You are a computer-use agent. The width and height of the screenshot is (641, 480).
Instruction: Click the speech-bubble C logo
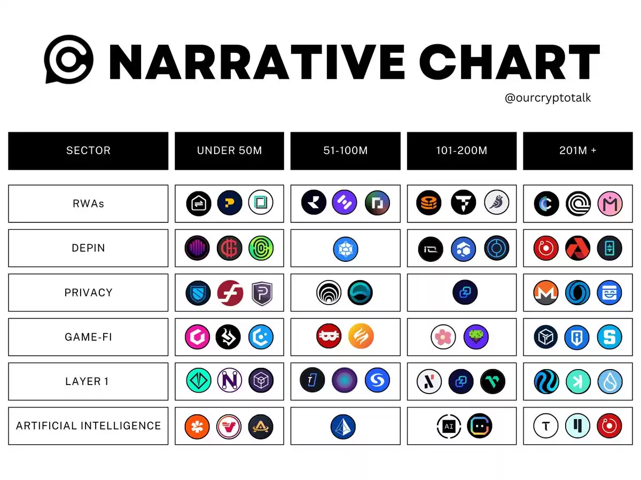pyautogui.click(x=69, y=60)
